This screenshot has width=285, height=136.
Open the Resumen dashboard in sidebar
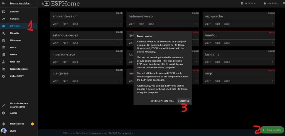coord(14,12)
